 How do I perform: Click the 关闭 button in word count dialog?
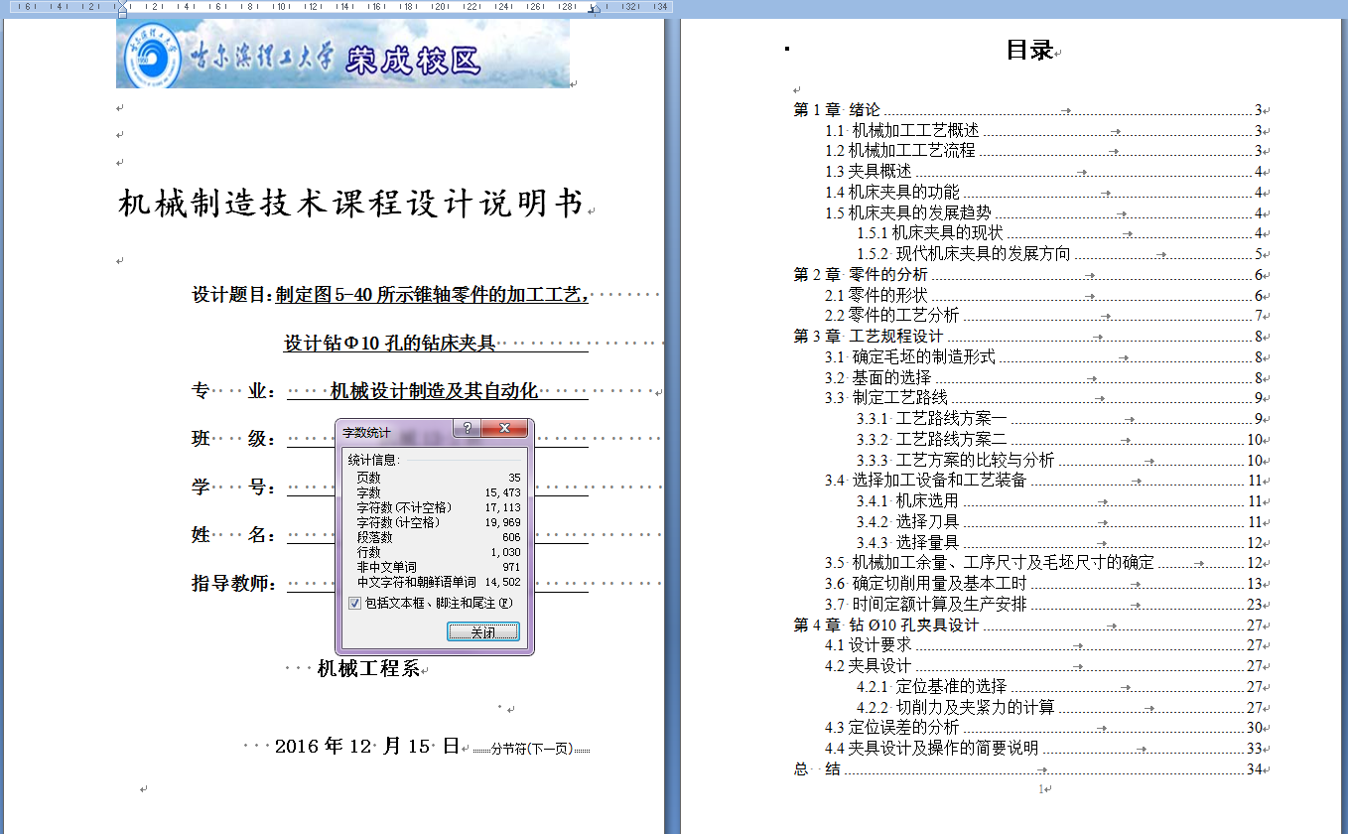(482, 632)
